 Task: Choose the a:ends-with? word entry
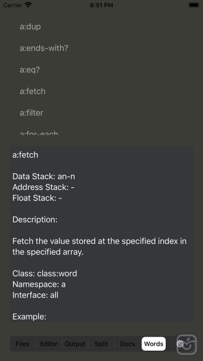[44, 48]
